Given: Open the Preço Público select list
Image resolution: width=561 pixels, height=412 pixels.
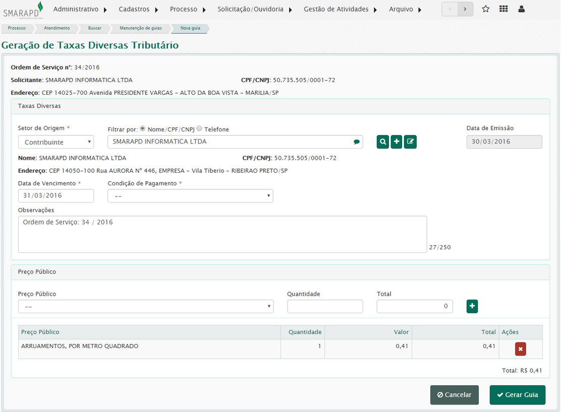Looking at the screenshot, I should click(x=146, y=307).
